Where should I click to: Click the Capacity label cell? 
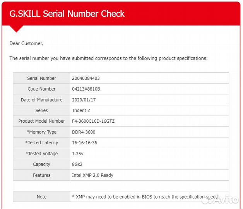coord(41,164)
